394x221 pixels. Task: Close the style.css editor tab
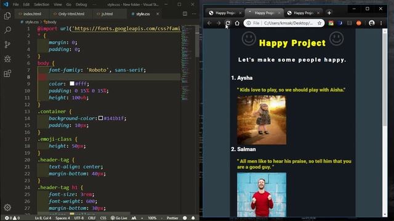pos(158,14)
